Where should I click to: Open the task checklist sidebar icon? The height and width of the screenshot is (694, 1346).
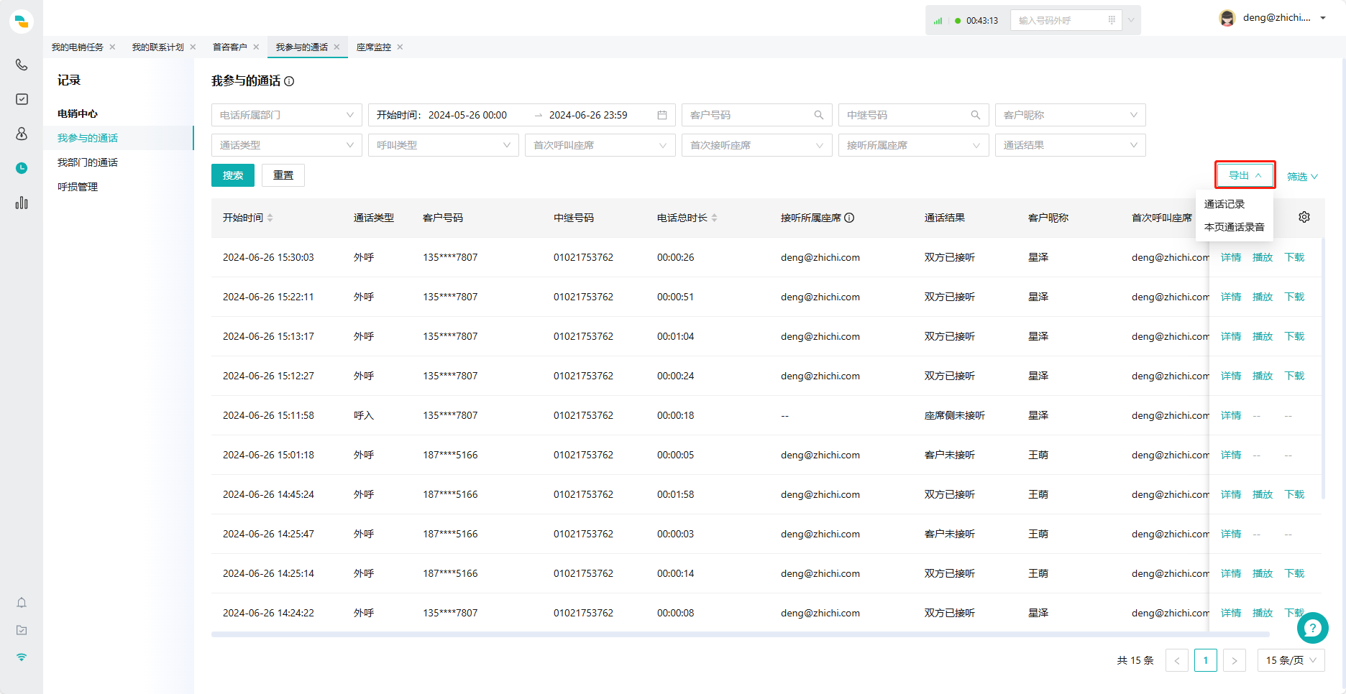pos(22,99)
